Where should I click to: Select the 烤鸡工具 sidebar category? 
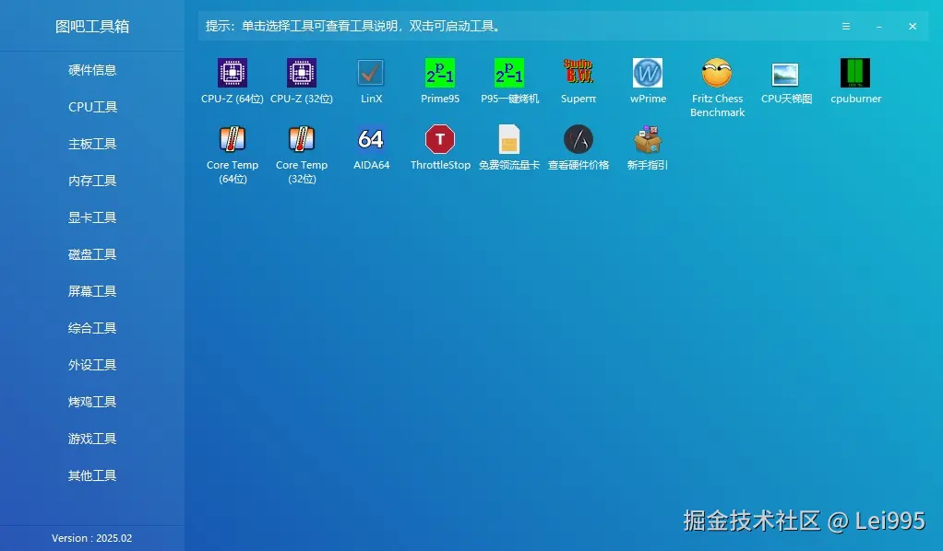pyautogui.click(x=92, y=402)
